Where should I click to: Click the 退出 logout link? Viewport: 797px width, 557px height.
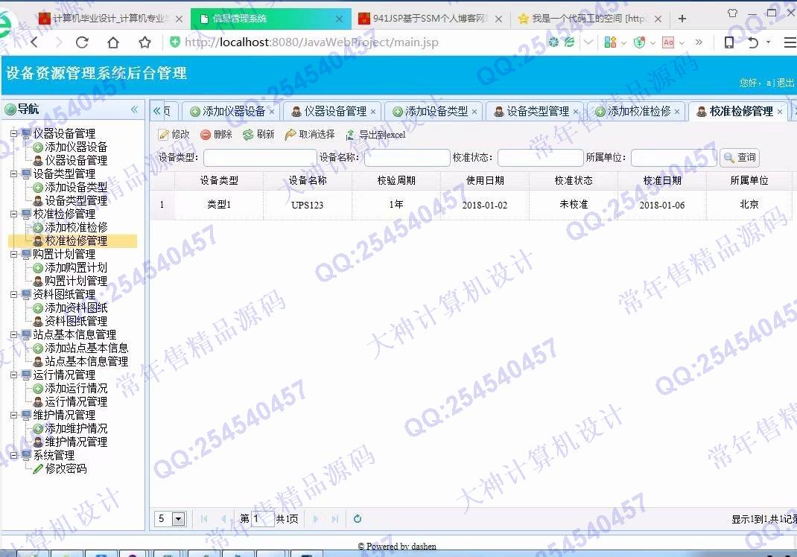point(785,83)
